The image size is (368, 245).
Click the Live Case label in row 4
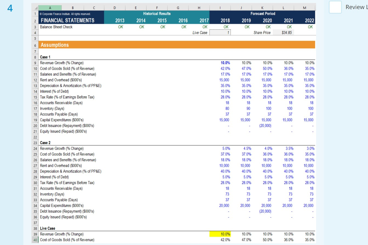[200, 33]
